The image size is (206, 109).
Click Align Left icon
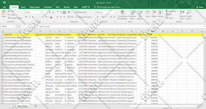(x=58, y=17)
